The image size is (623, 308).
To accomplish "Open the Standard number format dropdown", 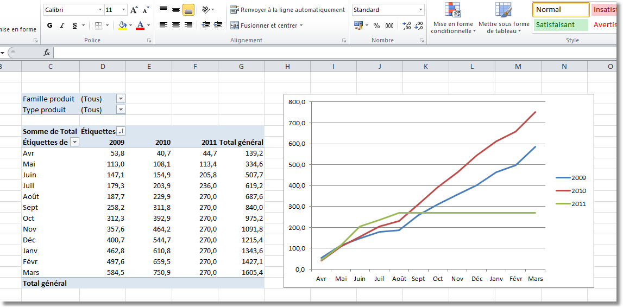I will [x=420, y=10].
